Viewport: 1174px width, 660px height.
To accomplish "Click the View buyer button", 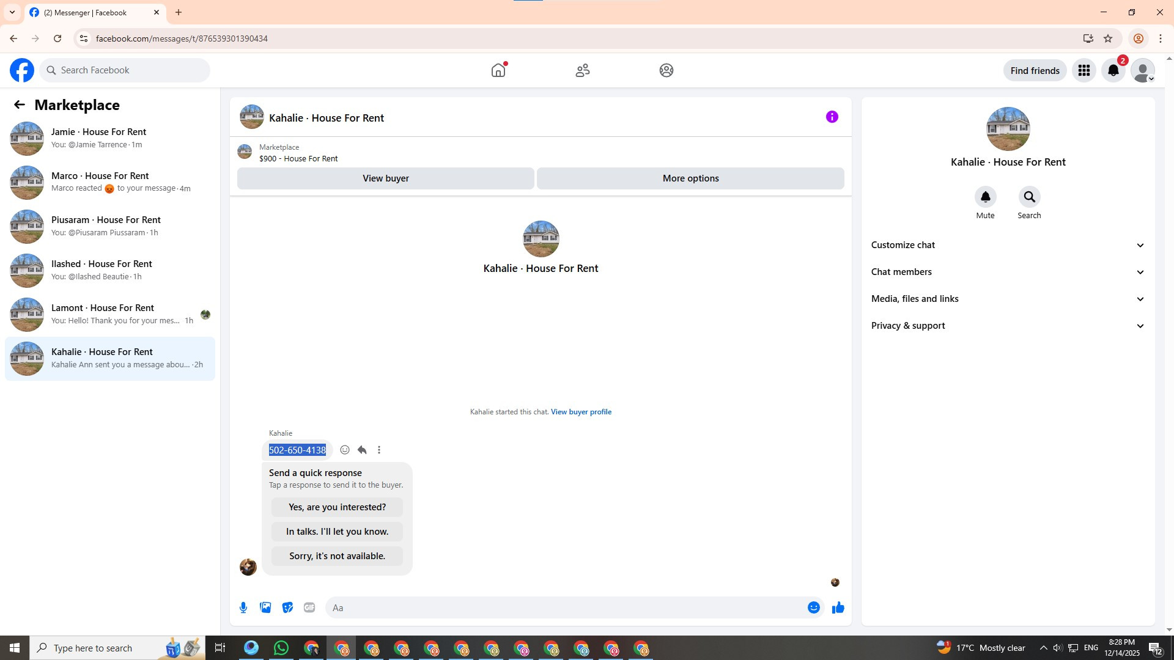I will (385, 178).
